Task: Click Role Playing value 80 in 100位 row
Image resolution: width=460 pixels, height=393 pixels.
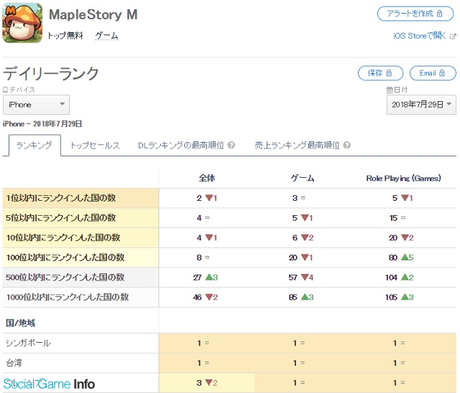Action: (393, 257)
